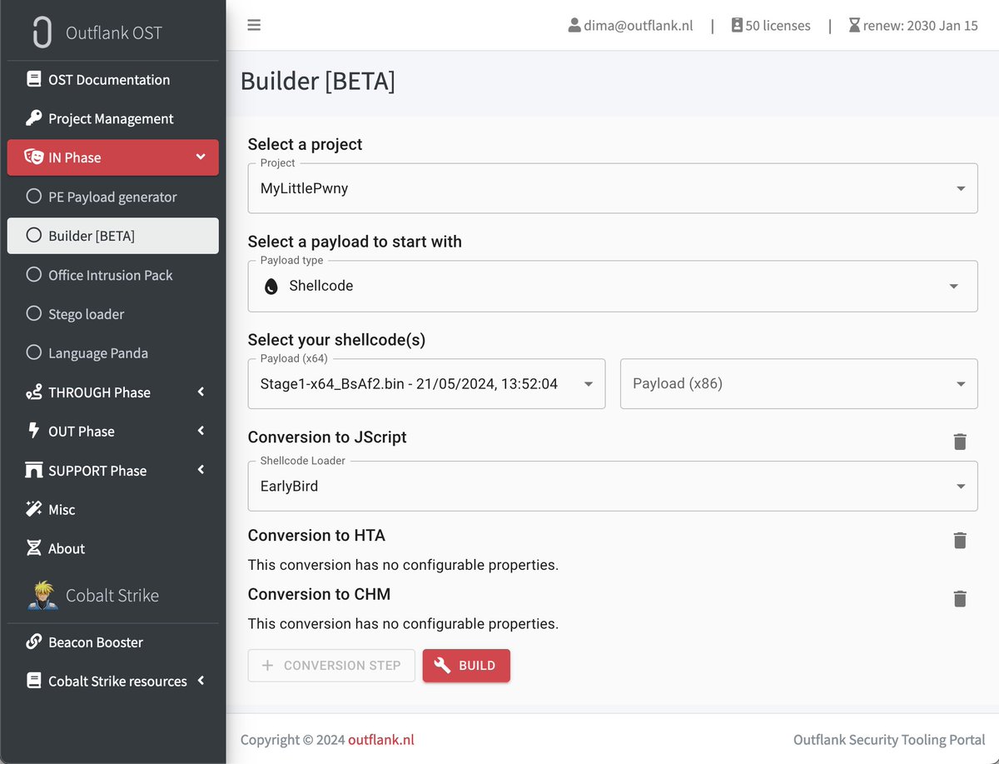Open the Payload (x86) dropdown

[799, 383]
